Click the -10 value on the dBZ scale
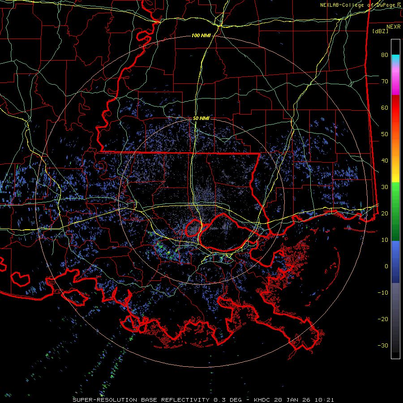The width and height of the screenshot is (403, 403). pyautogui.click(x=383, y=292)
